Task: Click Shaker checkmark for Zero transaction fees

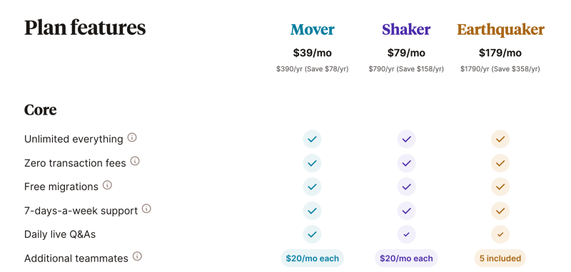Action: (x=406, y=163)
